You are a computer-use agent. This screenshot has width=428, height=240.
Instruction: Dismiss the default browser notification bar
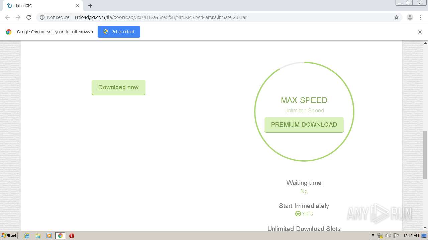tap(420, 32)
